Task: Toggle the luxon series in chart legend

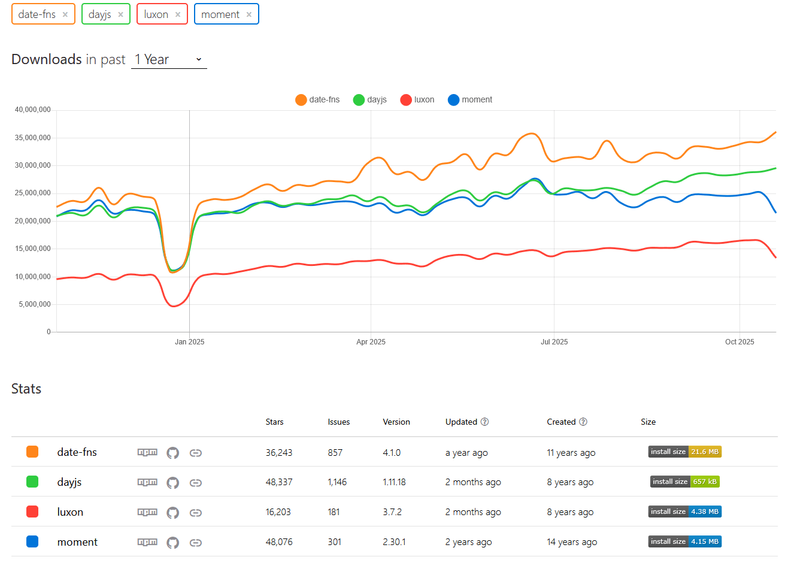Action: [x=417, y=100]
